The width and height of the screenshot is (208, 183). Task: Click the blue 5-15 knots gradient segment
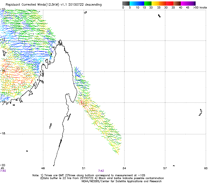[137, 3]
